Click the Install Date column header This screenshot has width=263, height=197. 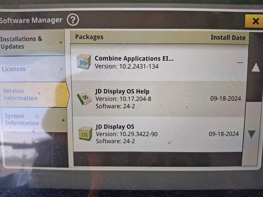pos(228,37)
